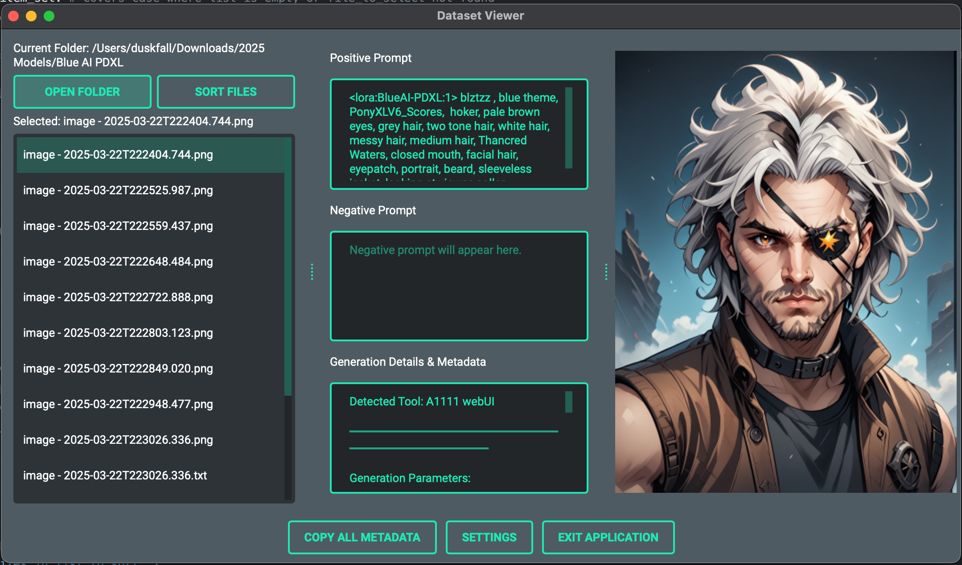Choose image 2025-03-22T222648.484.png from list

pos(118,262)
